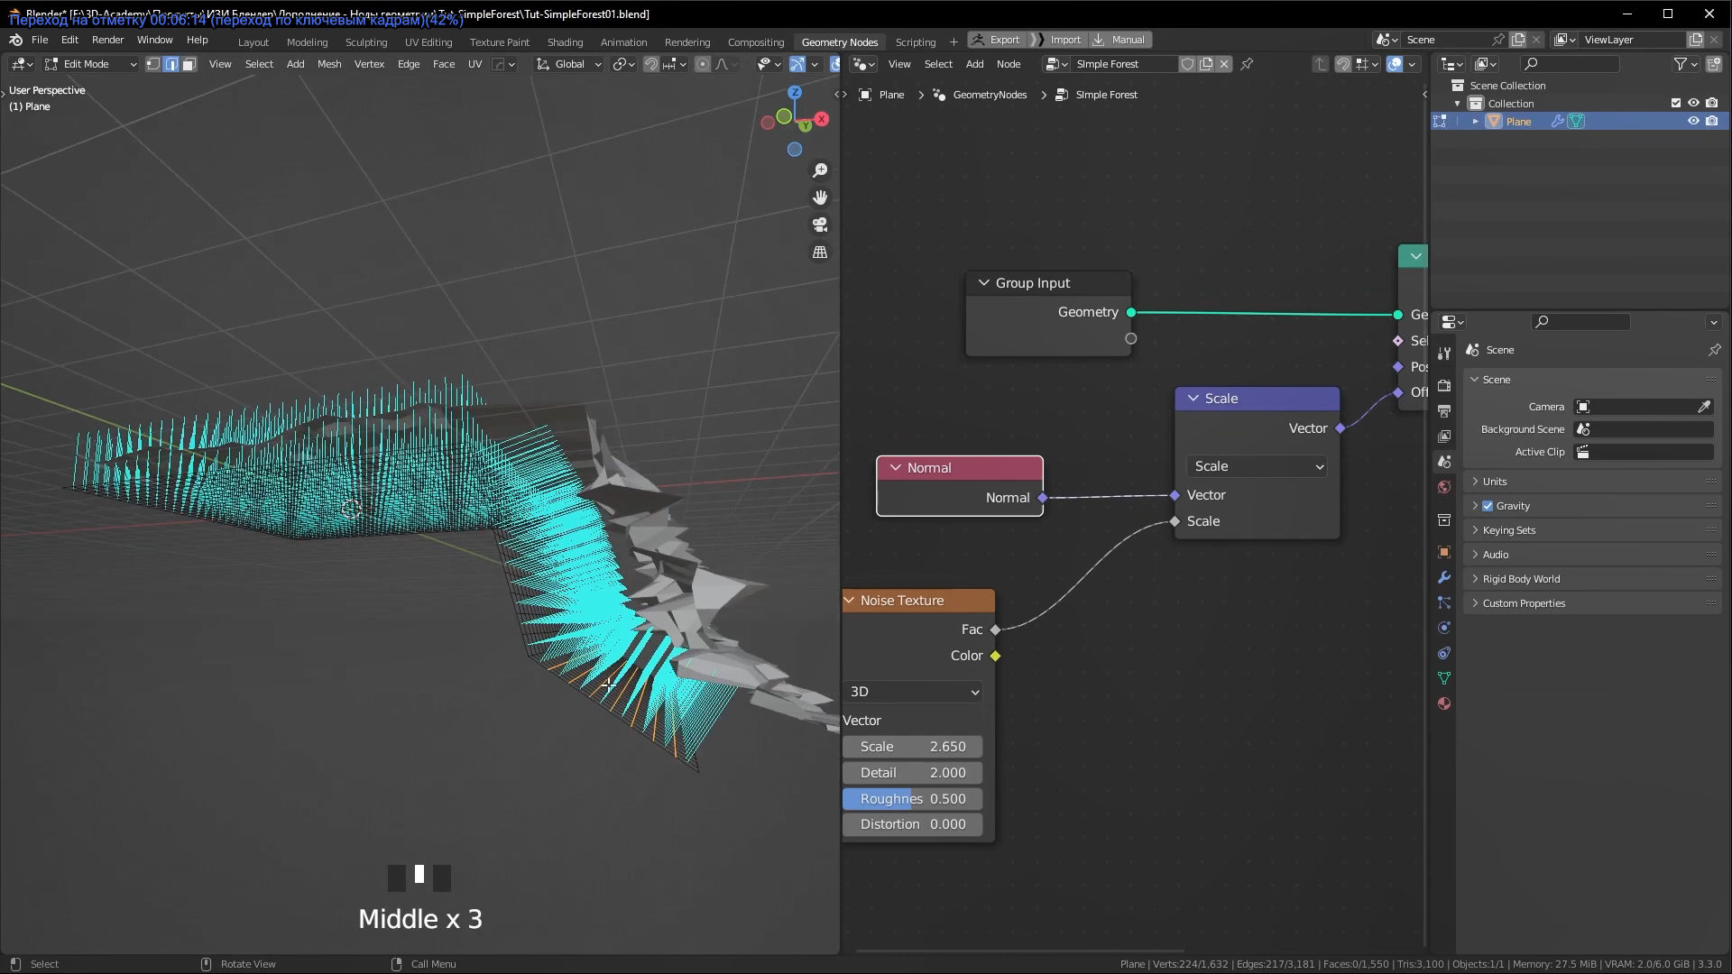Open the Material properties tab icon
1732x974 pixels.
[1444, 703]
